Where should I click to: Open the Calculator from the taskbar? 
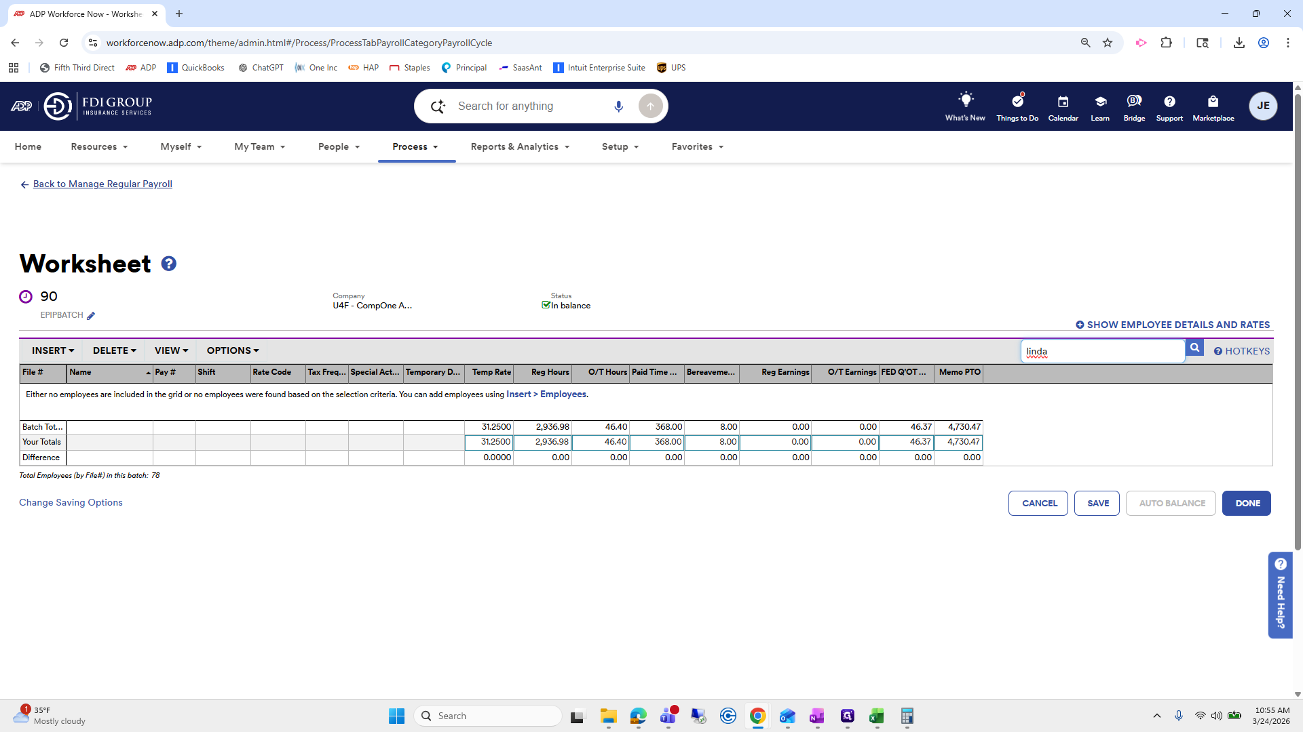tap(907, 716)
